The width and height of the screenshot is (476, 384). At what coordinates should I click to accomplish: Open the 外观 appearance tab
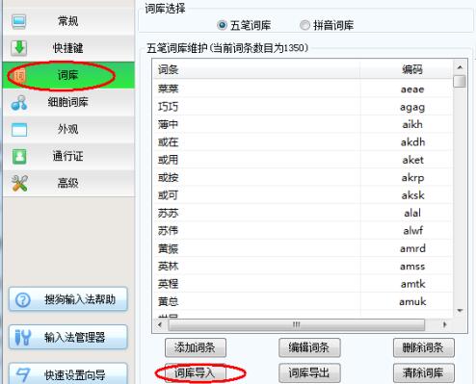(x=68, y=130)
